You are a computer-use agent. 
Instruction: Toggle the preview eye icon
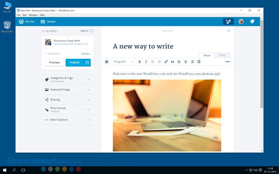tap(229, 31)
